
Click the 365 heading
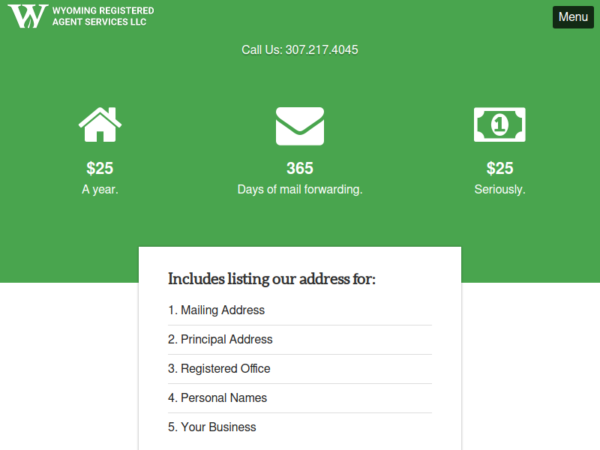click(x=300, y=168)
